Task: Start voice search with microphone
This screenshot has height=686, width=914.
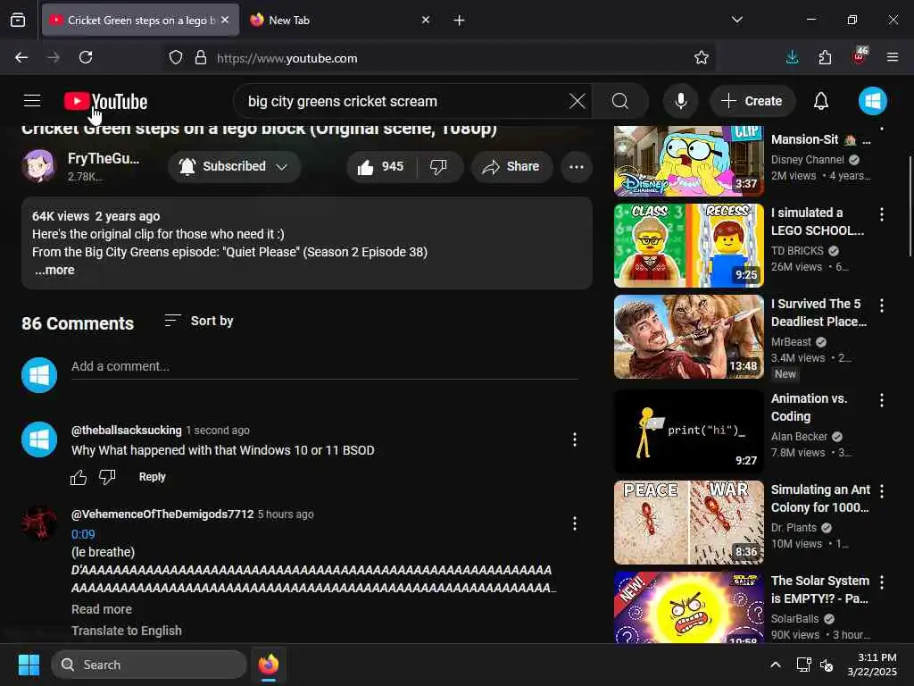Action: [680, 101]
